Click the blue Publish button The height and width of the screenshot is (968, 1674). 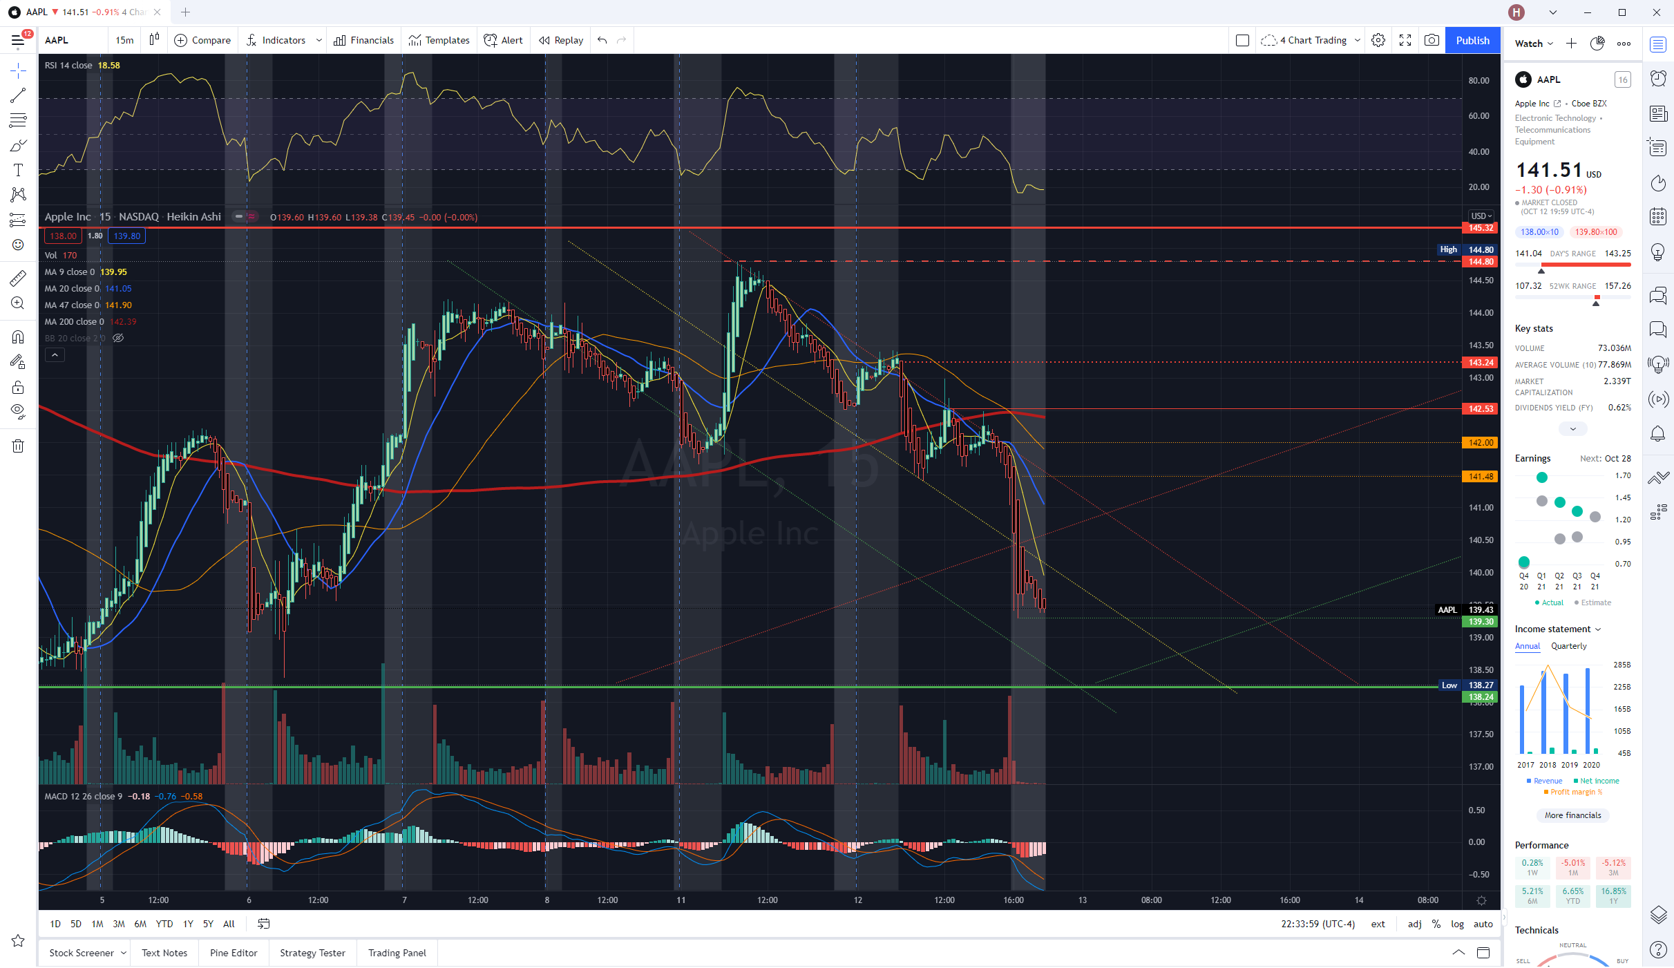[1472, 40]
